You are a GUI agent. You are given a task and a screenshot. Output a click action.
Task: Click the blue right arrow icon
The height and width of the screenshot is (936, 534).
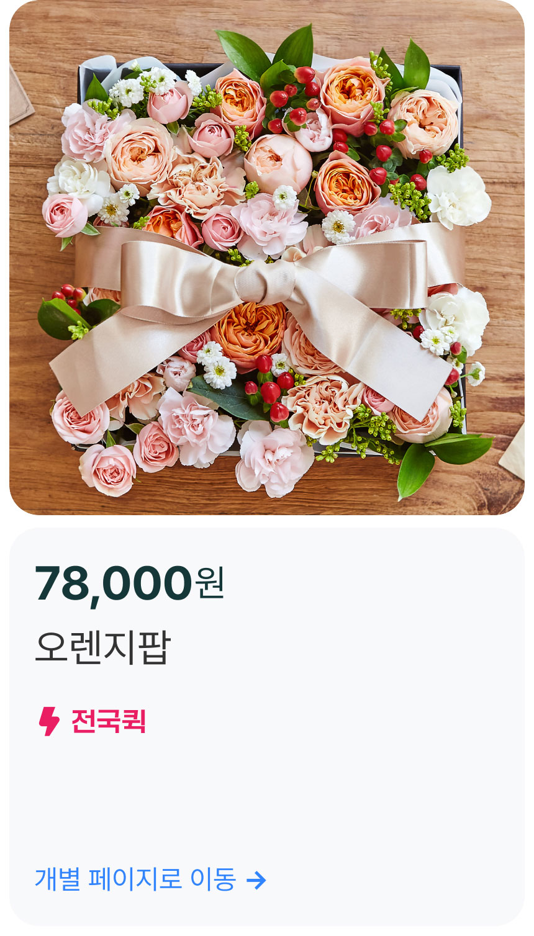(256, 880)
